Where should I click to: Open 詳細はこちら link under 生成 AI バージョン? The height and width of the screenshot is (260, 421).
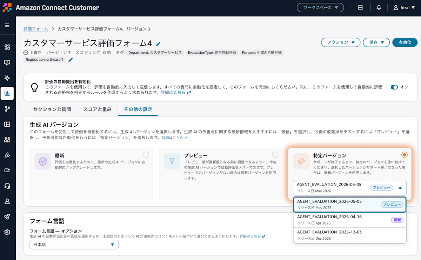pyautogui.click(x=175, y=138)
